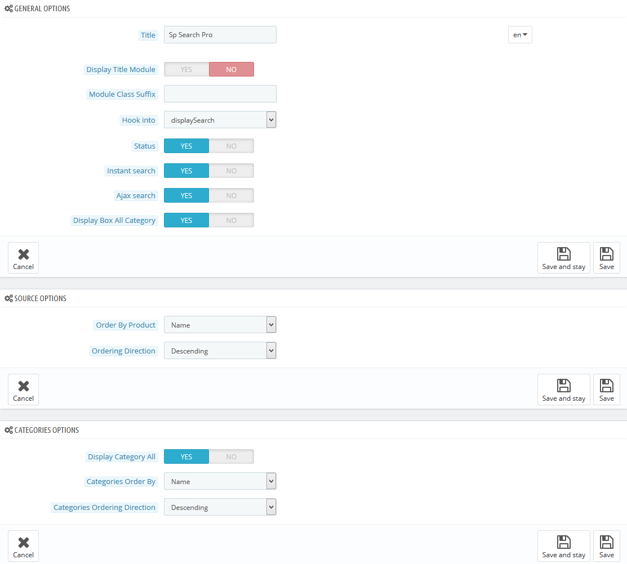Open the Order By Product dropdown
This screenshot has height=564, width=627.
tap(220, 325)
